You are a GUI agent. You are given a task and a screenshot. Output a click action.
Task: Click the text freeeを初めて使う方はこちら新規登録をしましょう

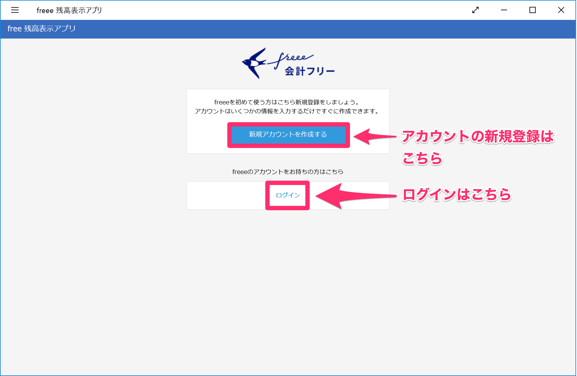coord(287,102)
